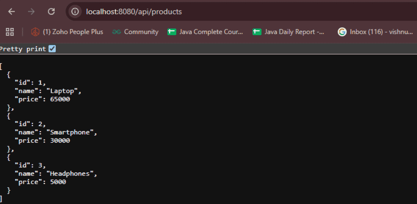Click the "name": "Headphones" line

(56, 173)
